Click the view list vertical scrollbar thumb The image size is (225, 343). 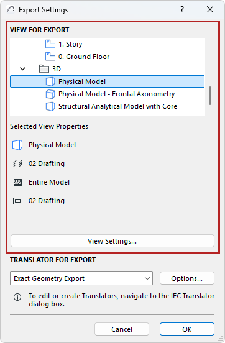[x=210, y=96]
